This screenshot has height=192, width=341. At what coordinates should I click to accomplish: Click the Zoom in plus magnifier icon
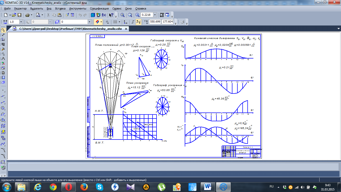pyautogui.click(x=137, y=15)
